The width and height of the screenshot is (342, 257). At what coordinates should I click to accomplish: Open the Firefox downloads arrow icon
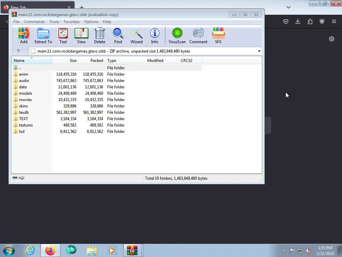[x=298, y=21]
